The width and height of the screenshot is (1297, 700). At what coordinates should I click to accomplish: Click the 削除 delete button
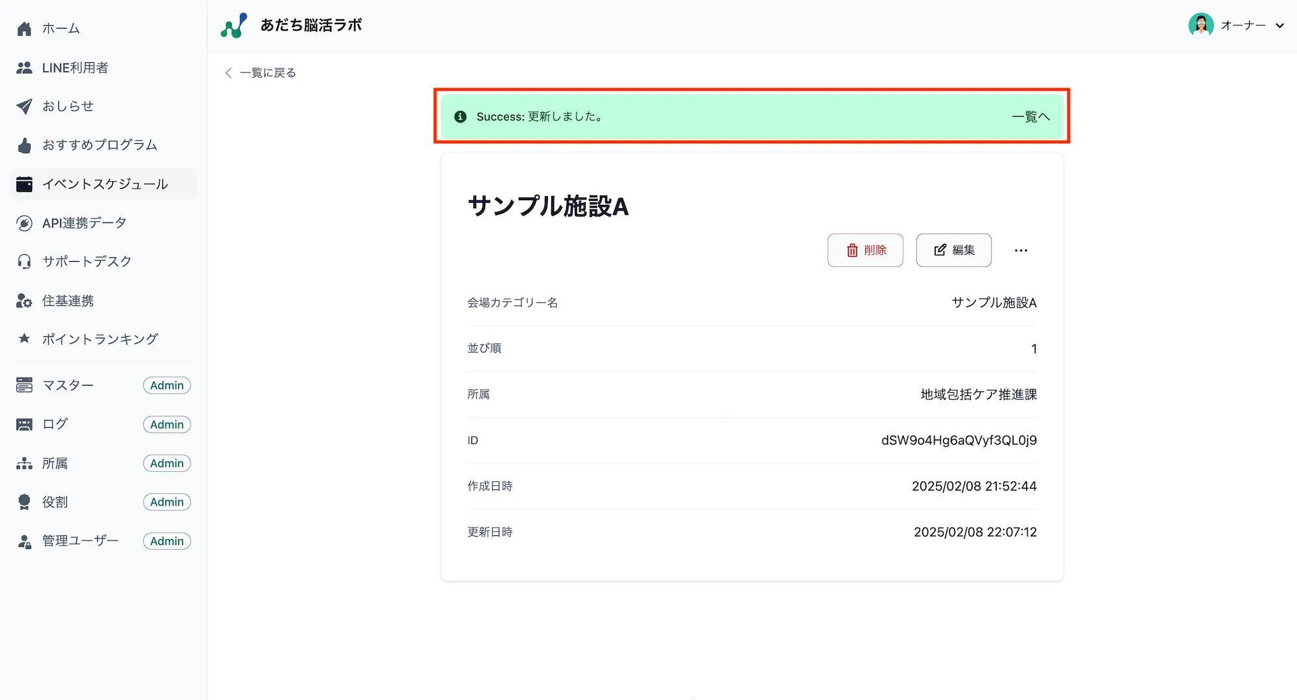pos(865,250)
